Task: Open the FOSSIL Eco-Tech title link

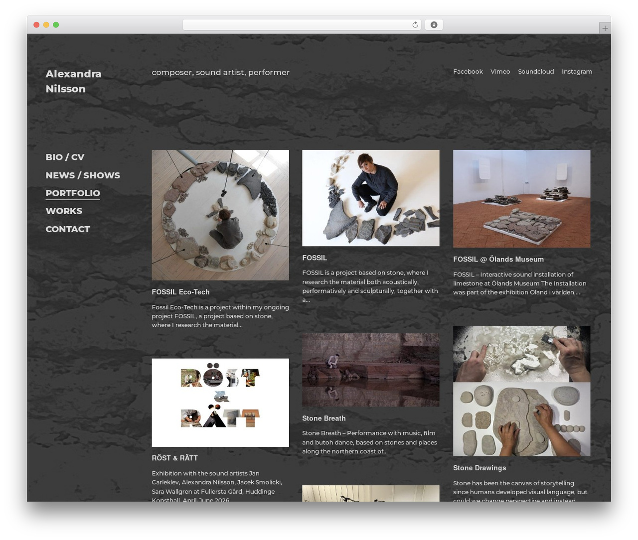Action: pos(180,292)
